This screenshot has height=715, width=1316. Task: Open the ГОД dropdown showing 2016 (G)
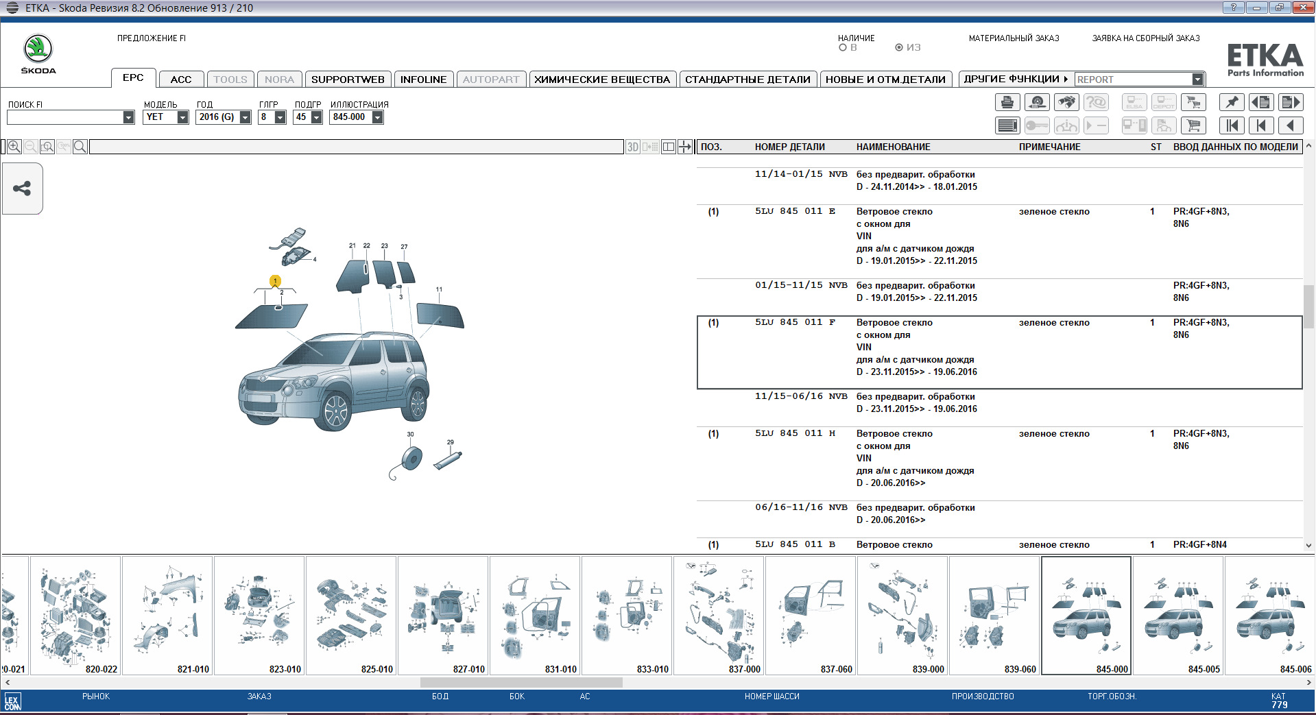(245, 117)
